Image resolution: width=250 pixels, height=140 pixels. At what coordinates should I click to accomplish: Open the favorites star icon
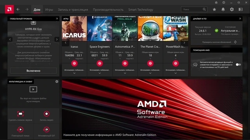coord(214,9)
